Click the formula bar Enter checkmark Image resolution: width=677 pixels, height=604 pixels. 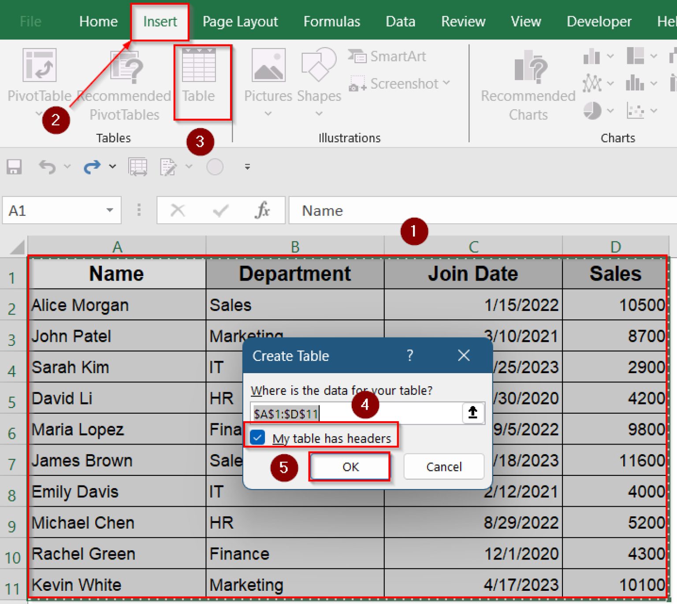220,210
